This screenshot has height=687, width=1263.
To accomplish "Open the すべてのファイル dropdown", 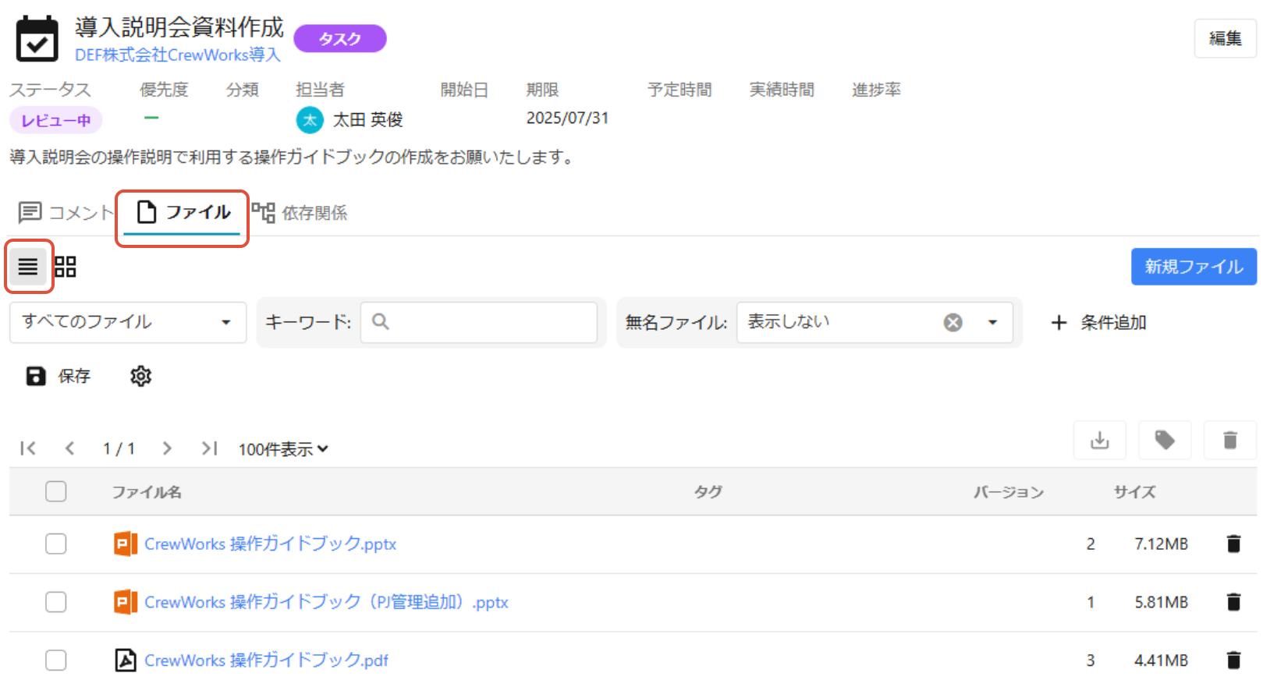I will [128, 322].
